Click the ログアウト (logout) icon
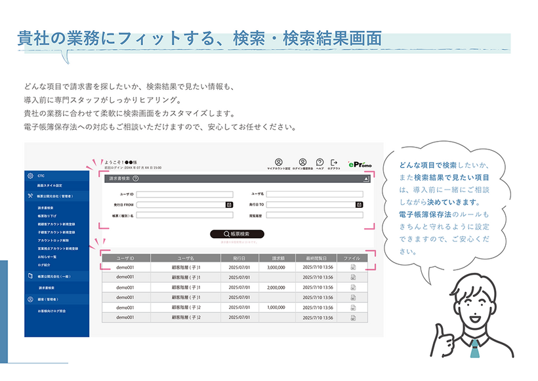 coord(335,162)
